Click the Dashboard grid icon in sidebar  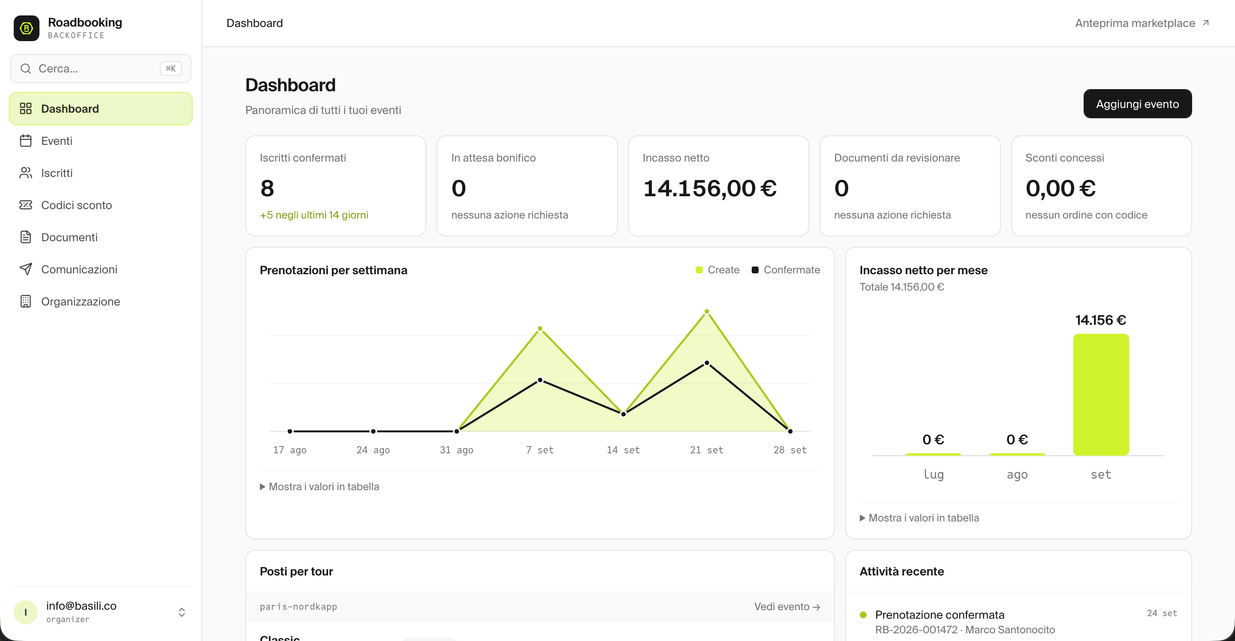26,108
